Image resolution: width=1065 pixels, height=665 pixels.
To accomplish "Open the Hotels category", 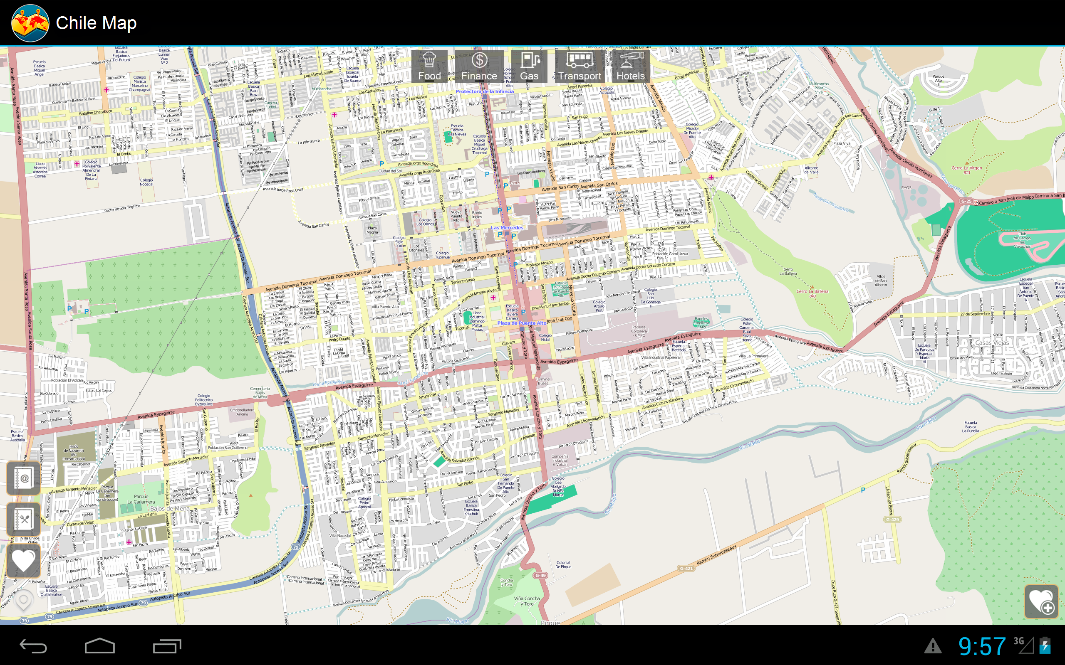I will click(630, 67).
